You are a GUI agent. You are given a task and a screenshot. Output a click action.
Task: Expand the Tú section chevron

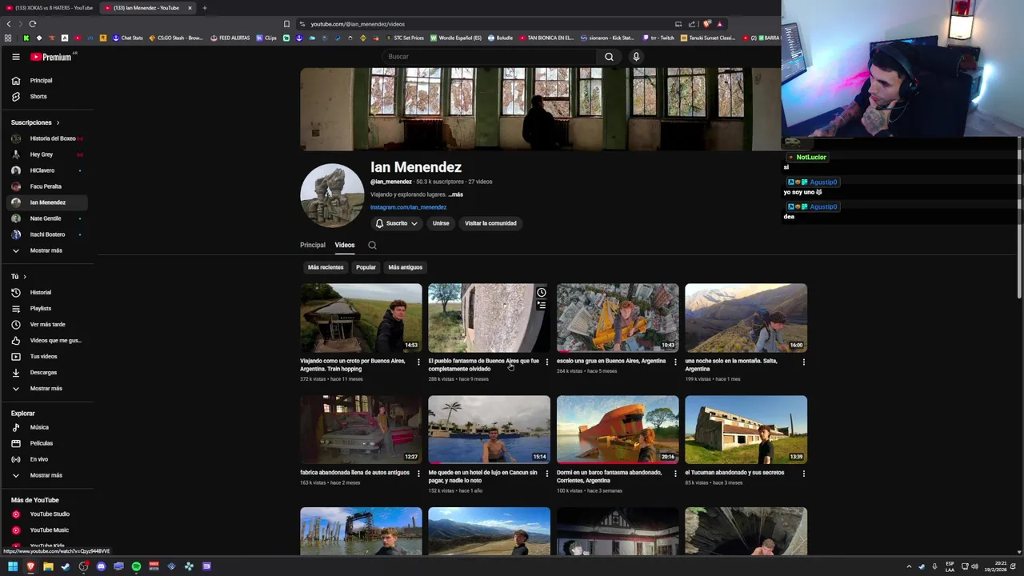click(x=25, y=277)
